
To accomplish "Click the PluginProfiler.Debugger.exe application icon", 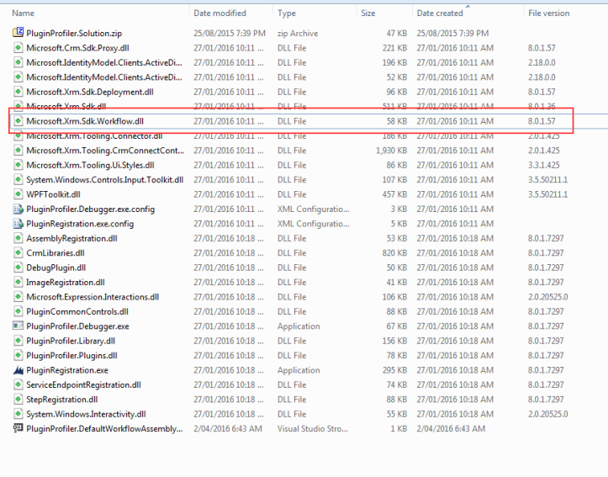I will (19, 326).
